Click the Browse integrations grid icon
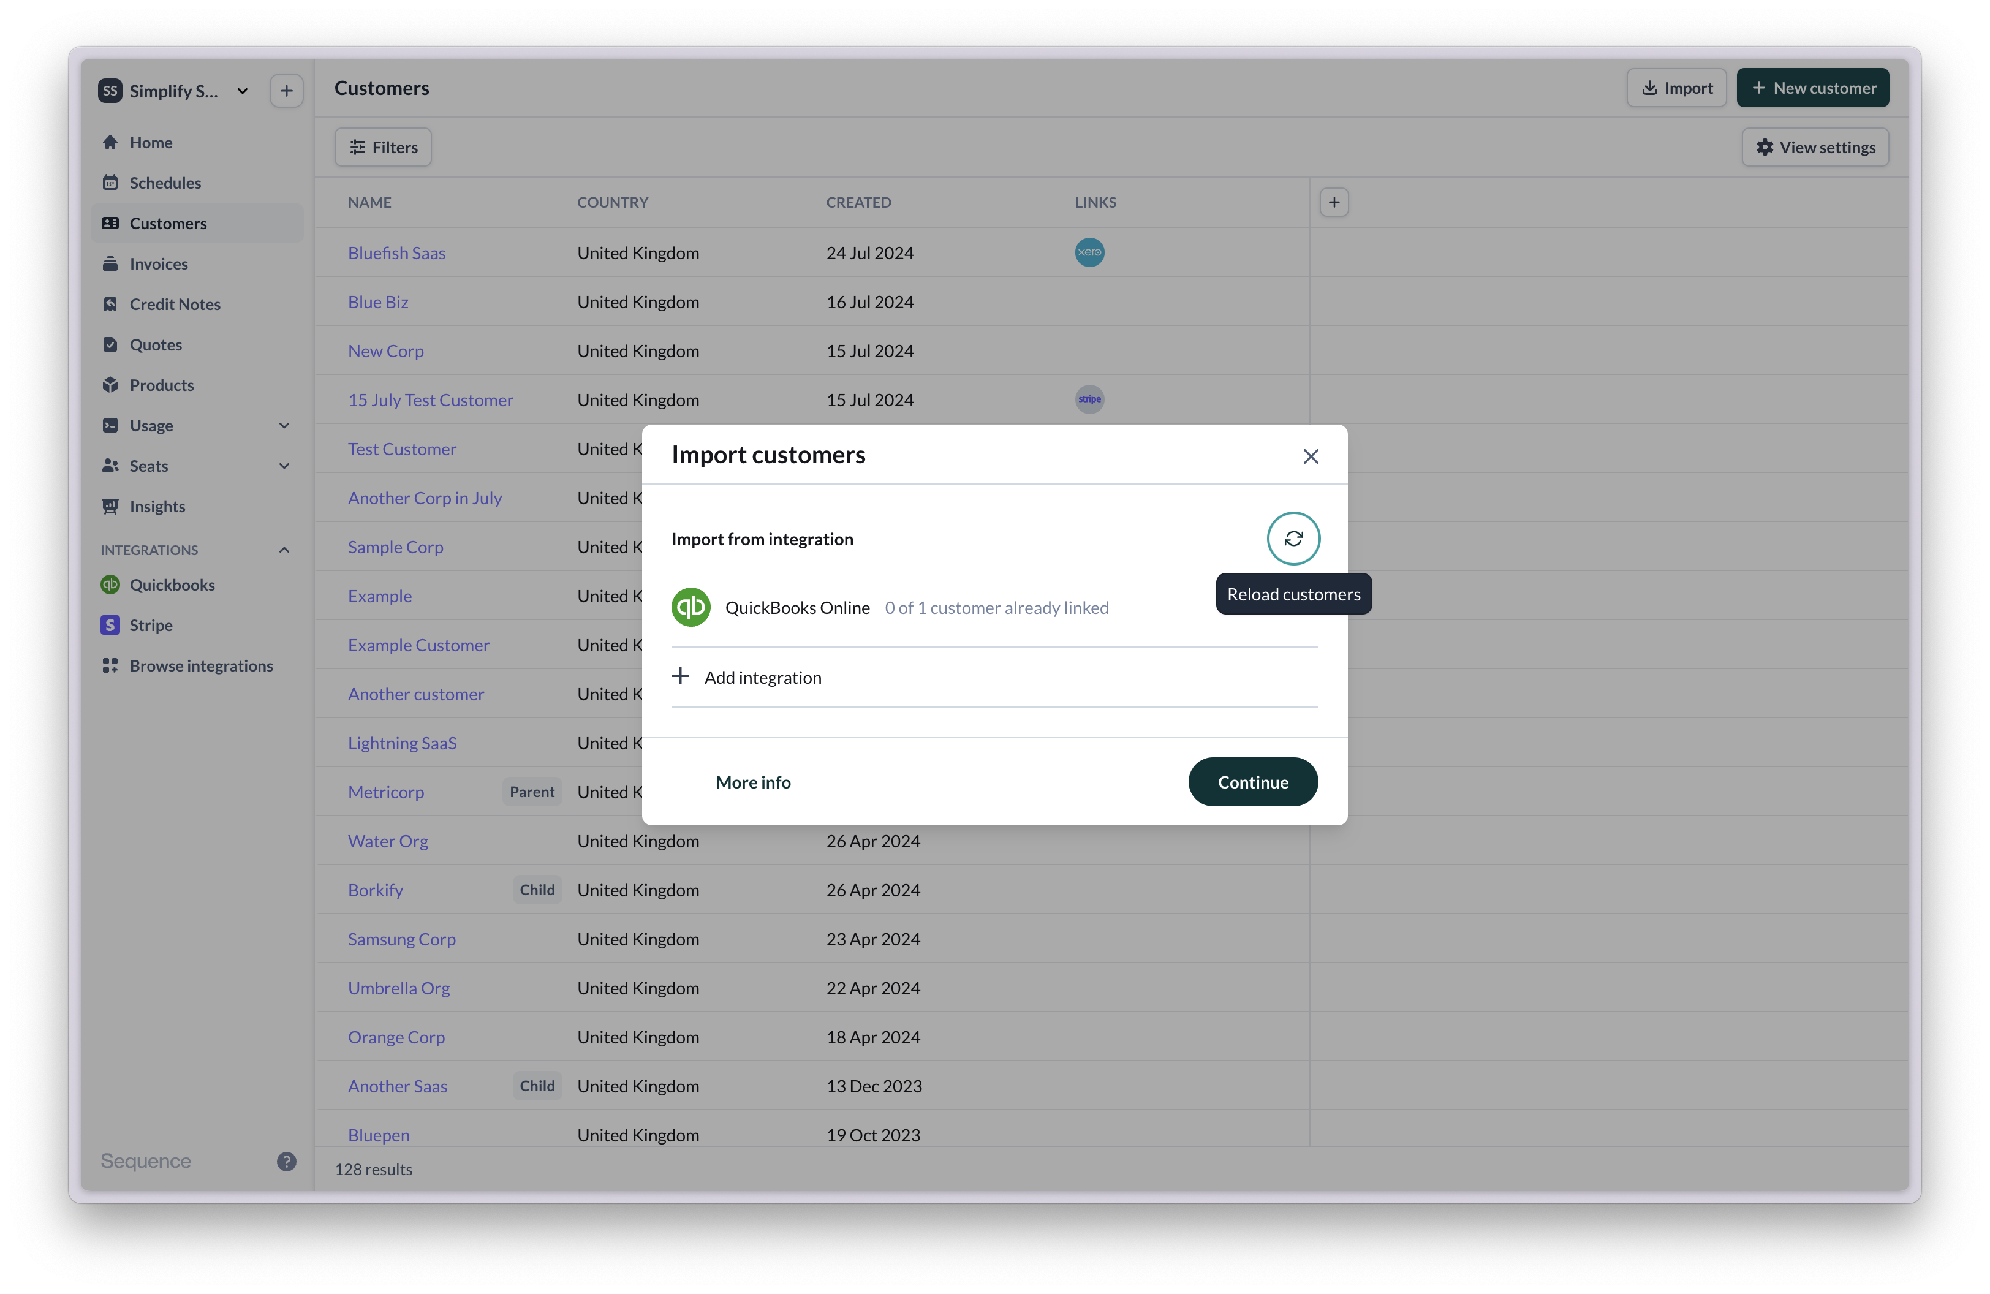 tap(110, 665)
